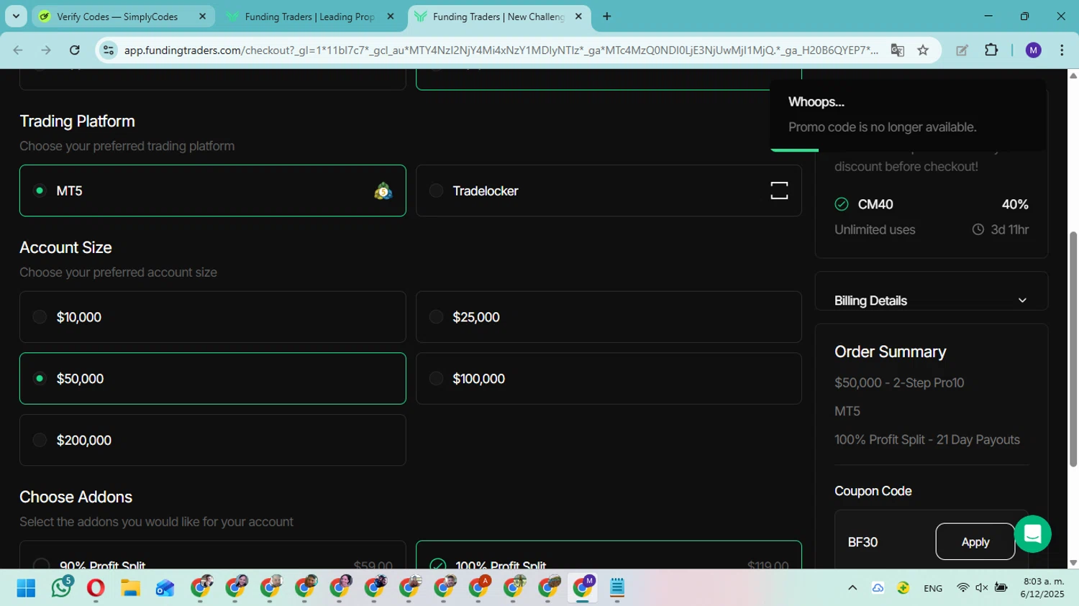1079x606 pixels.
Task: Click the CM40 green check icon
Action: click(x=842, y=204)
